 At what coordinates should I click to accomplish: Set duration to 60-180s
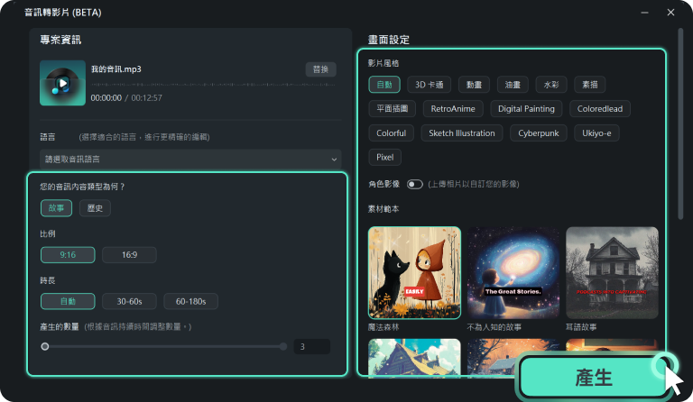click(191, 301)
